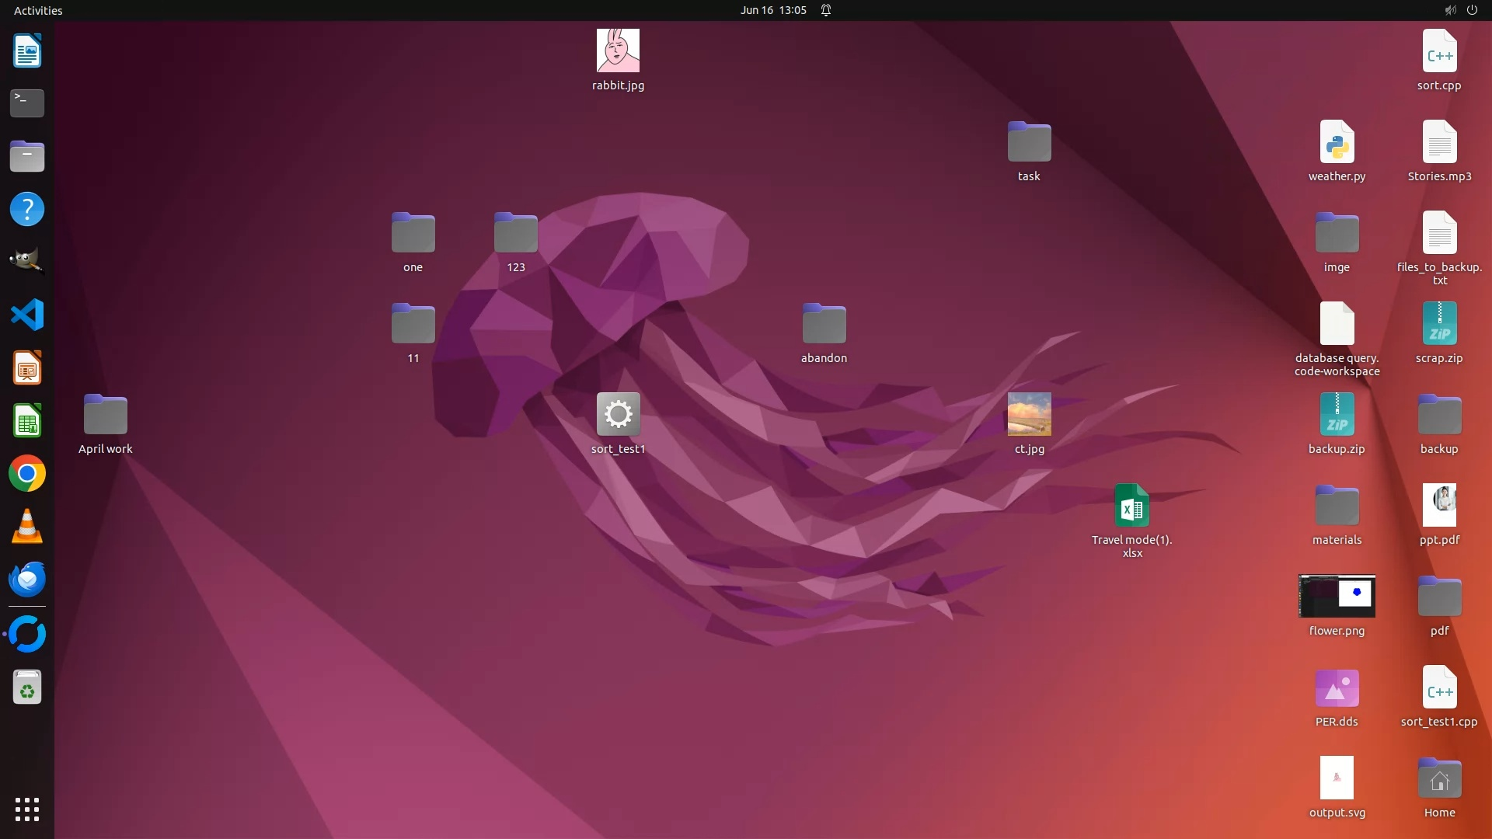Click Activities in the top bar
This screenshot has height=839, width=1492.
38,10
